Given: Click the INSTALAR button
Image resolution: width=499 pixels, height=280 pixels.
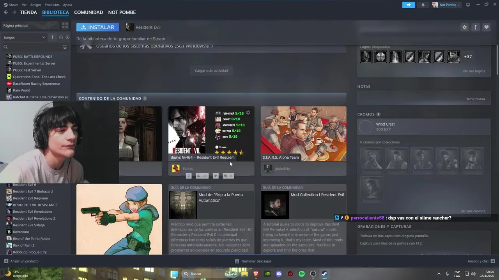Looking at the screenshot, I should click(98, 27).
